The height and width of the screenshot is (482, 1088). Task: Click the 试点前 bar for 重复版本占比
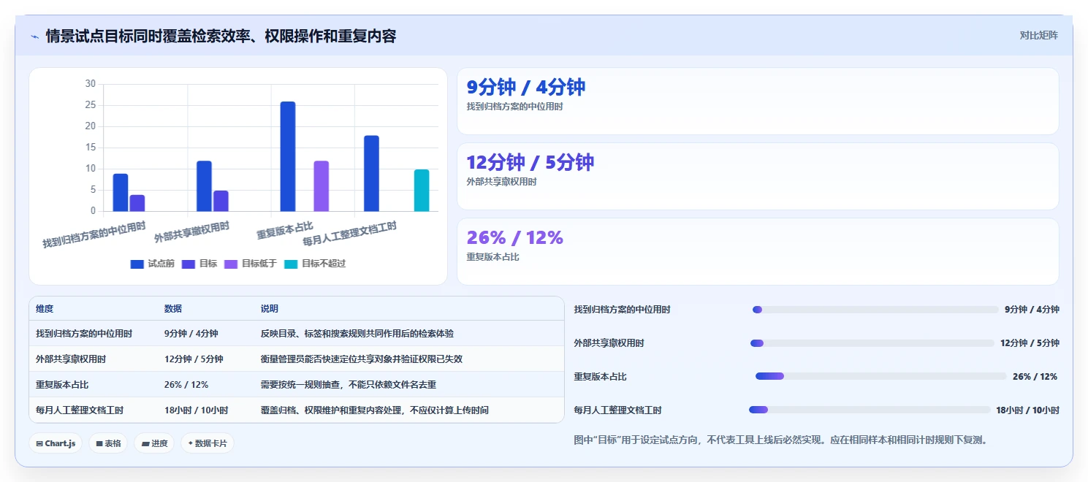pyautogui.click(x=288, y=156)
